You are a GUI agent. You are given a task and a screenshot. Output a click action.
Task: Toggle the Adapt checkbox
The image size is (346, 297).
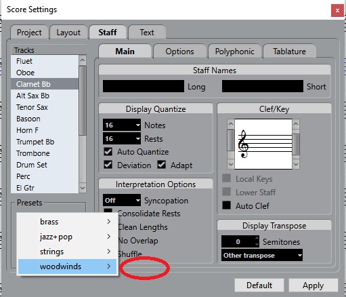point(162,165)
